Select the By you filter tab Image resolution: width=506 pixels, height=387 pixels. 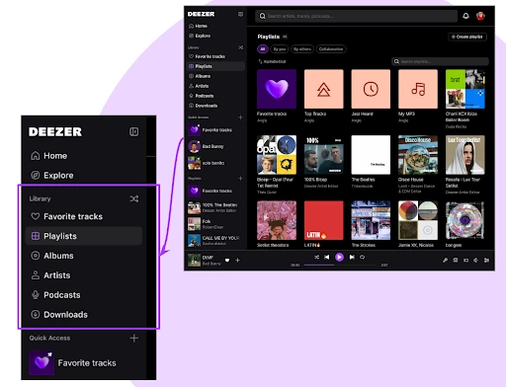(x=280, y=49)
